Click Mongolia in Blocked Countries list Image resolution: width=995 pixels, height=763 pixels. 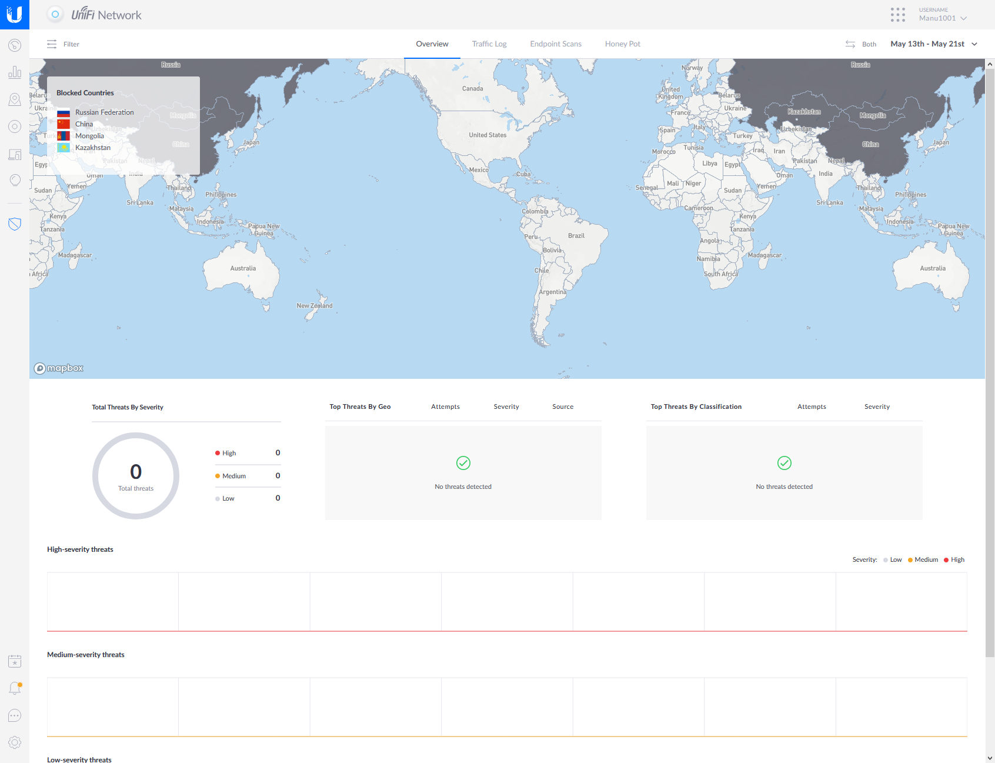(89, 136)
